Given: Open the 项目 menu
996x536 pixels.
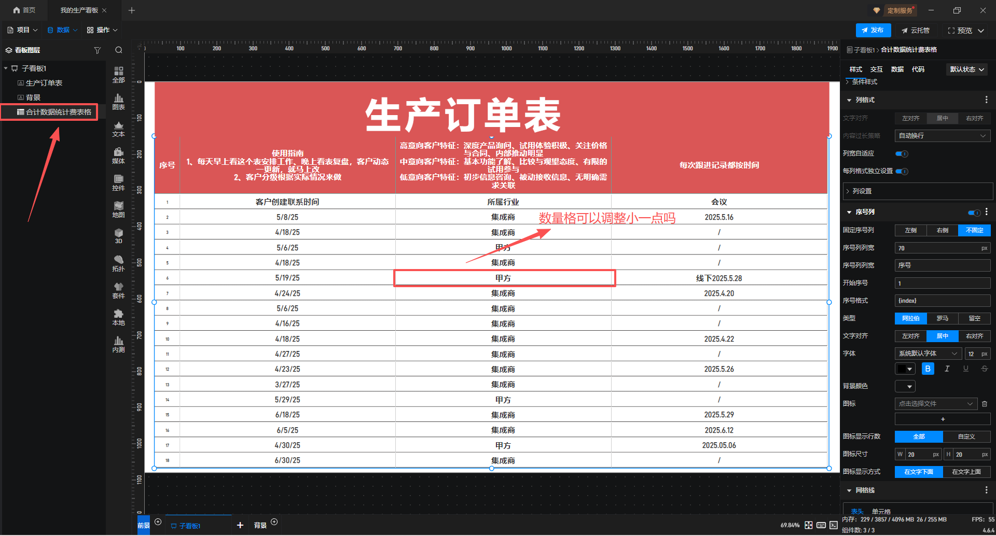Looking at the screenshot, I should click(x=23, y=30).
